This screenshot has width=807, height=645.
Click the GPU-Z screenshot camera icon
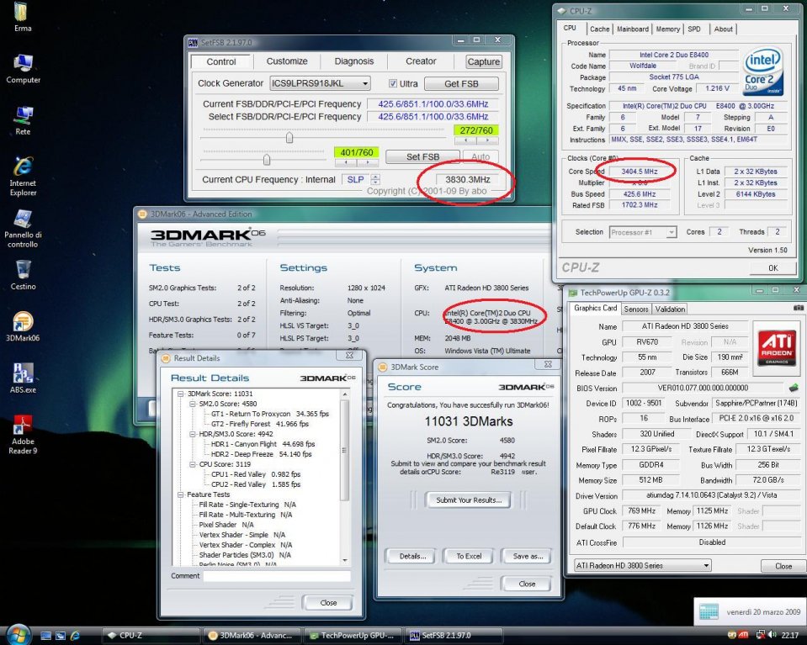point(799,308)
